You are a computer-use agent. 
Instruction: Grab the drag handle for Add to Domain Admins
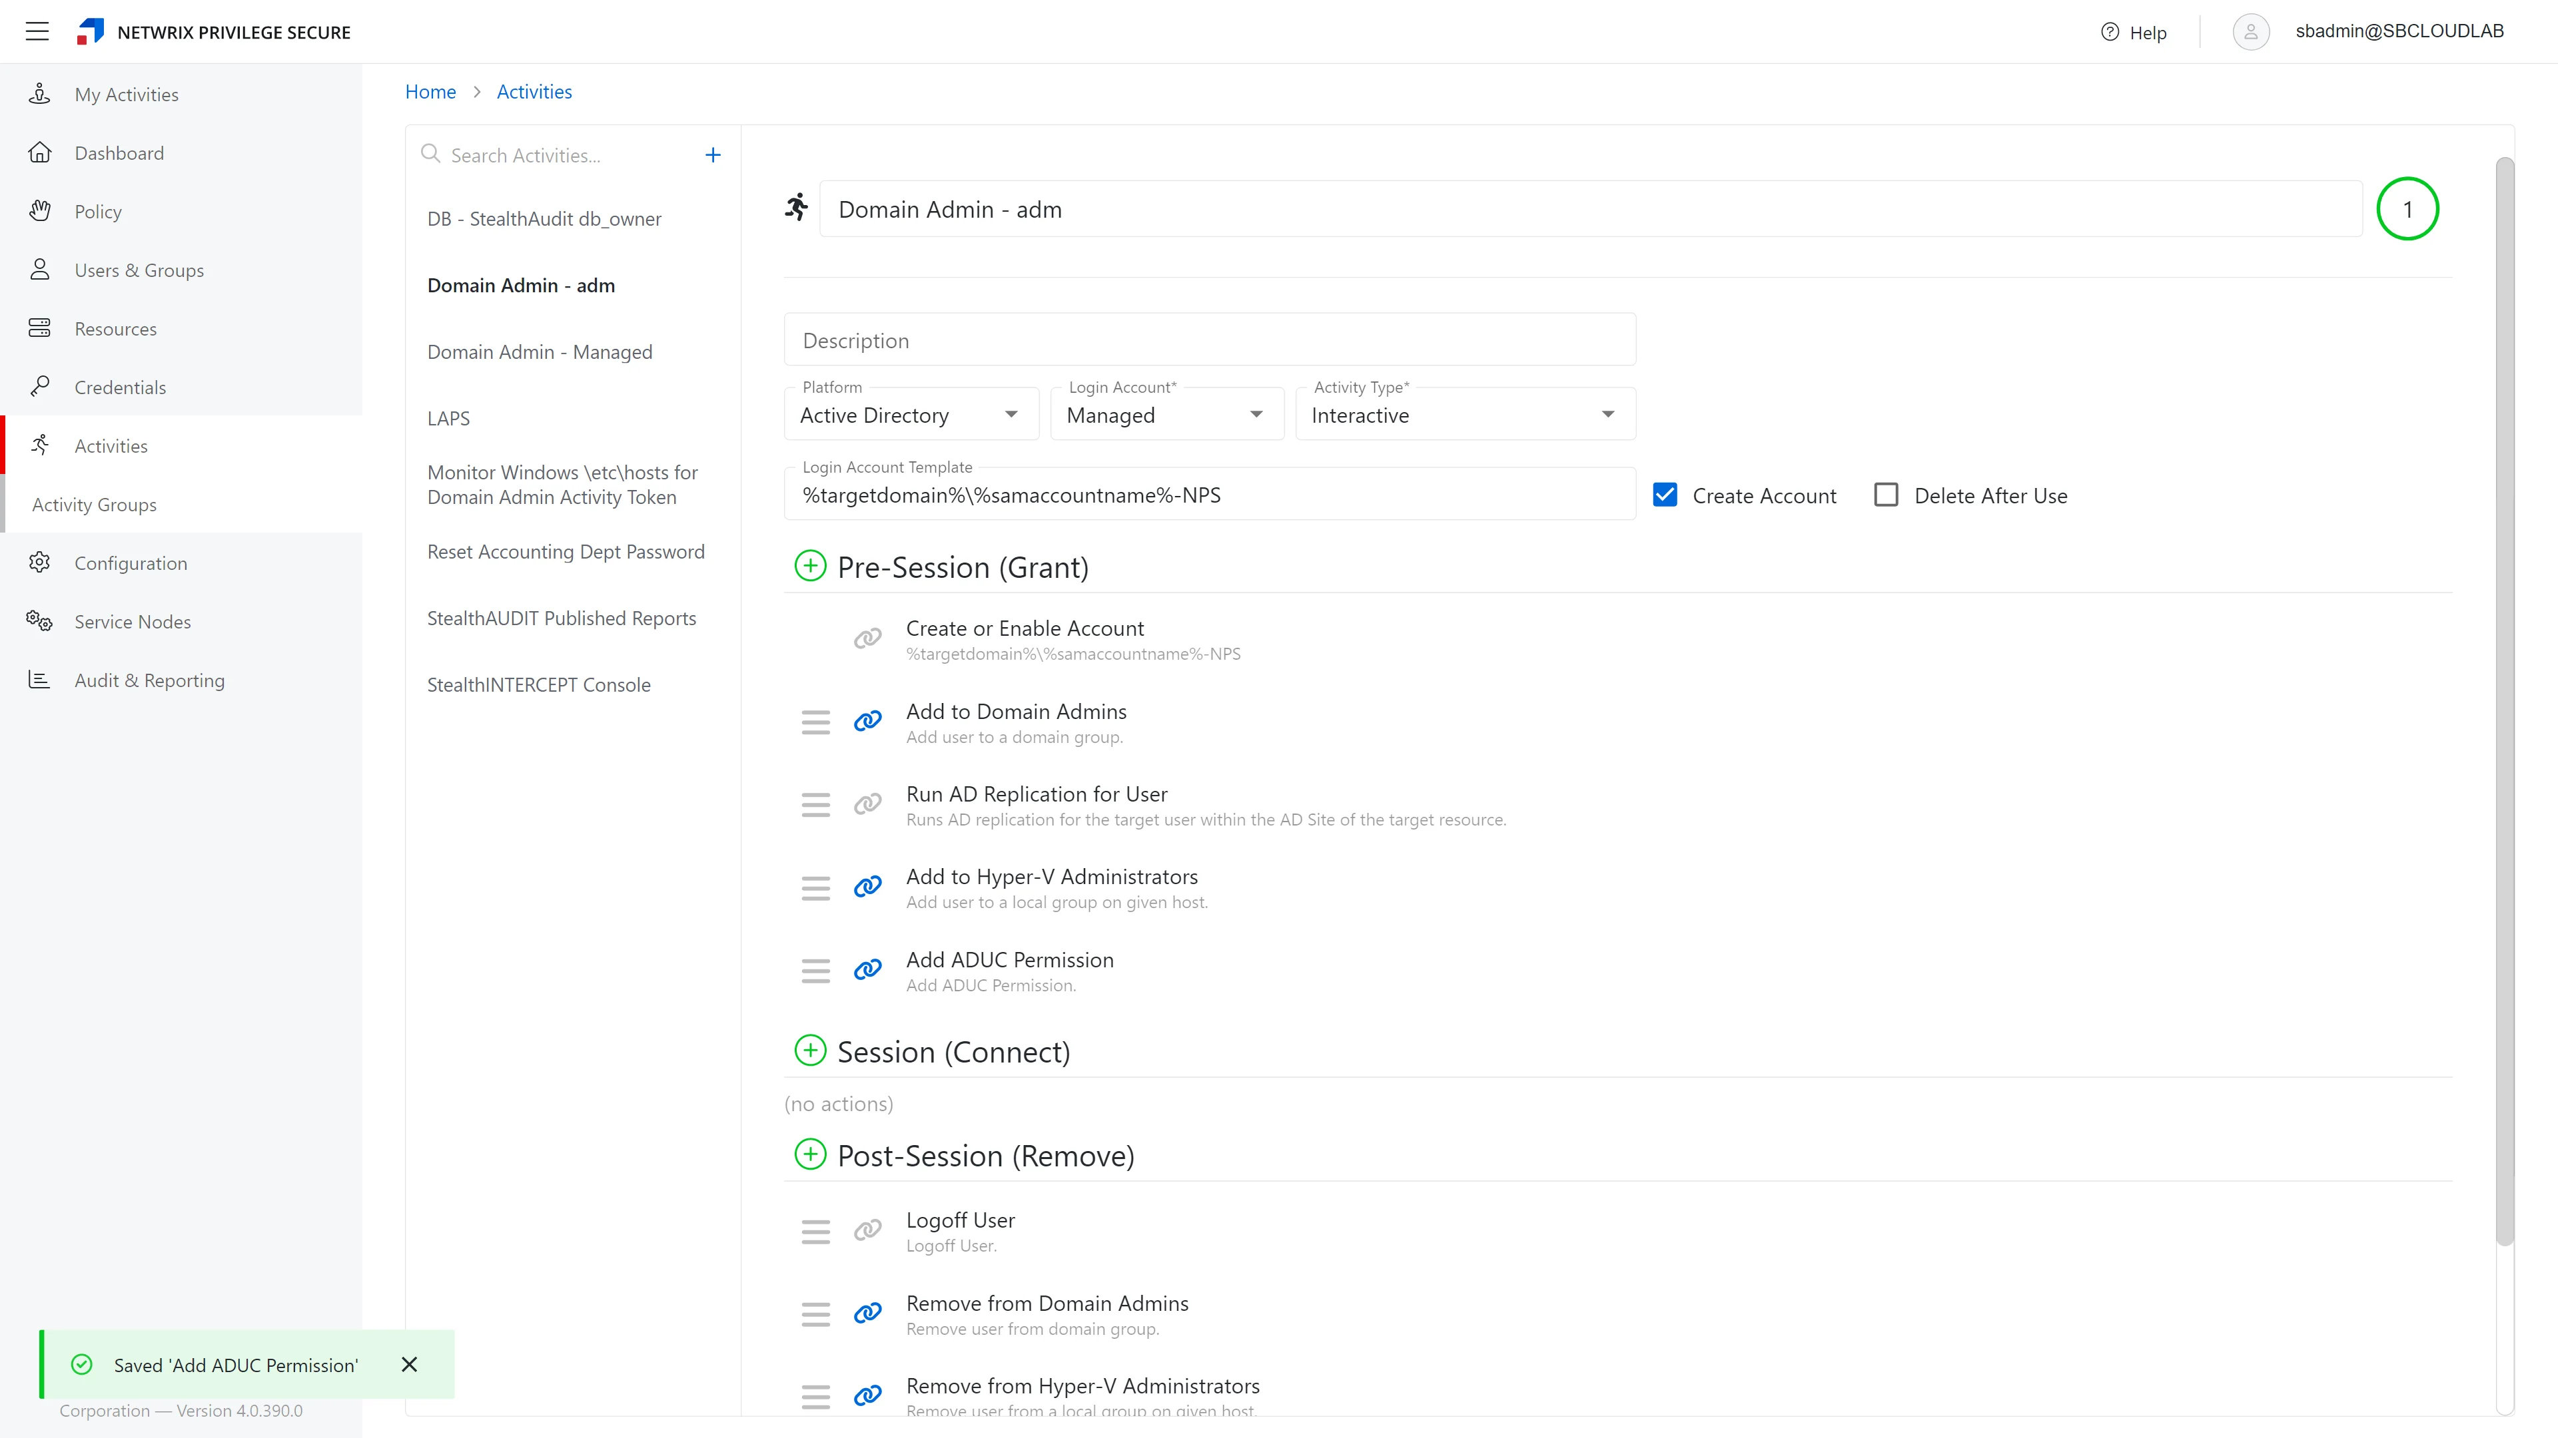click(815, 722)
